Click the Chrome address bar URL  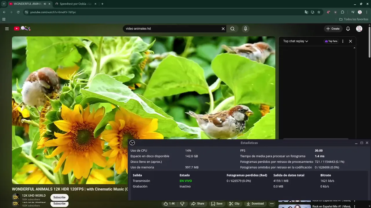[53, 12]
